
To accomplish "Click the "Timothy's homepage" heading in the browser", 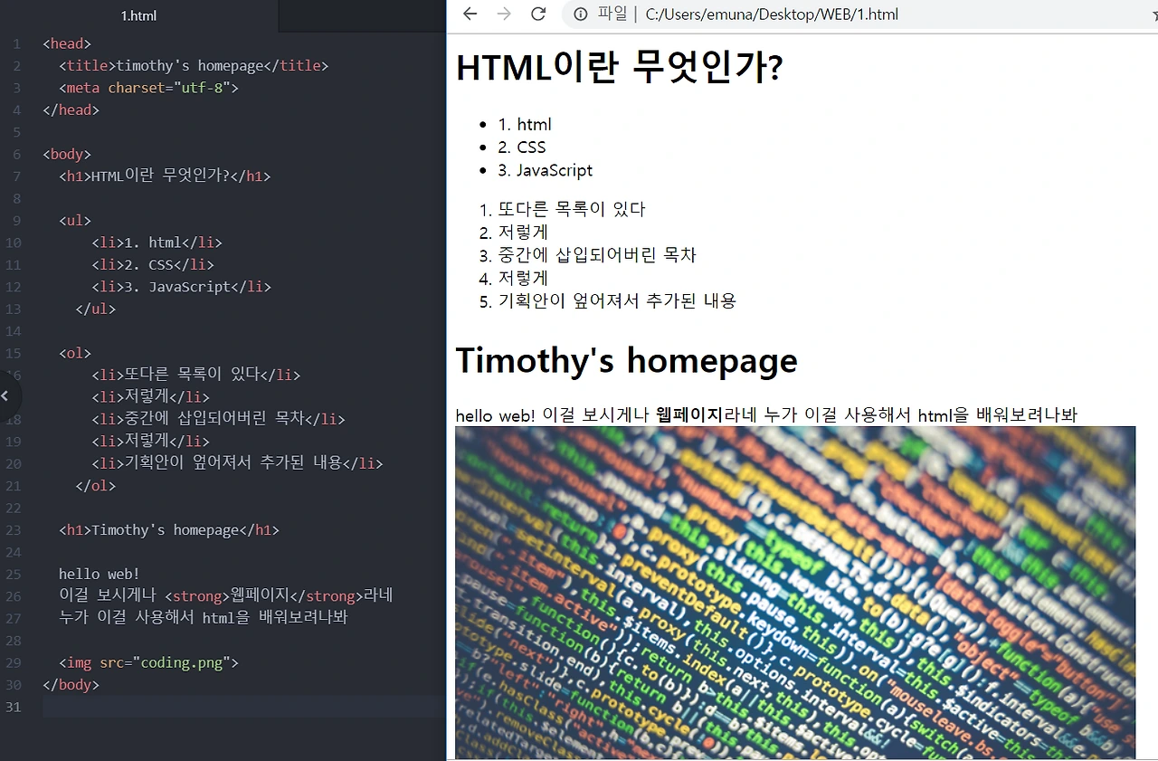I will click(x=627, y=360).
